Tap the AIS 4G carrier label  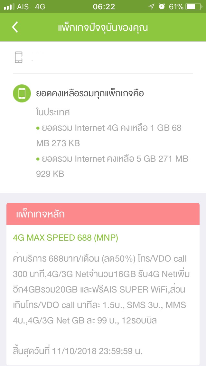pyautogui.click(x=31, y=7)
